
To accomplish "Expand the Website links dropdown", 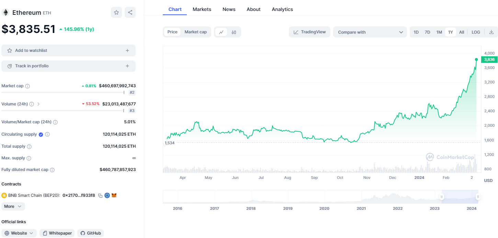I will [x=19, y=233].
